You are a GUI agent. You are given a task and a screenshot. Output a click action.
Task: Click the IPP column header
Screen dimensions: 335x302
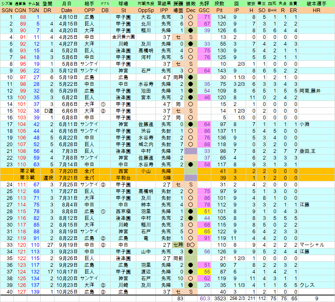(164, 10)
